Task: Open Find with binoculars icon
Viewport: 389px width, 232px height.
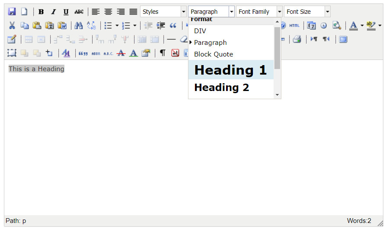Action: click(79, 25)
